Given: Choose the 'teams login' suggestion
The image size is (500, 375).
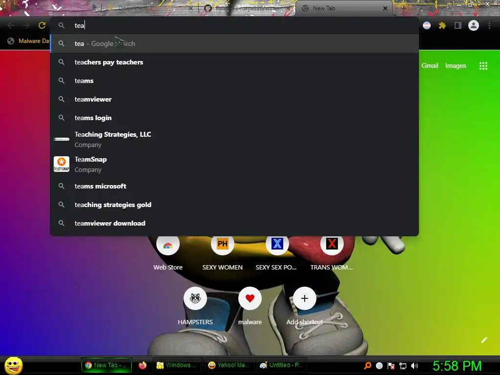Looking at the screenshot, I should click(234, 117).
